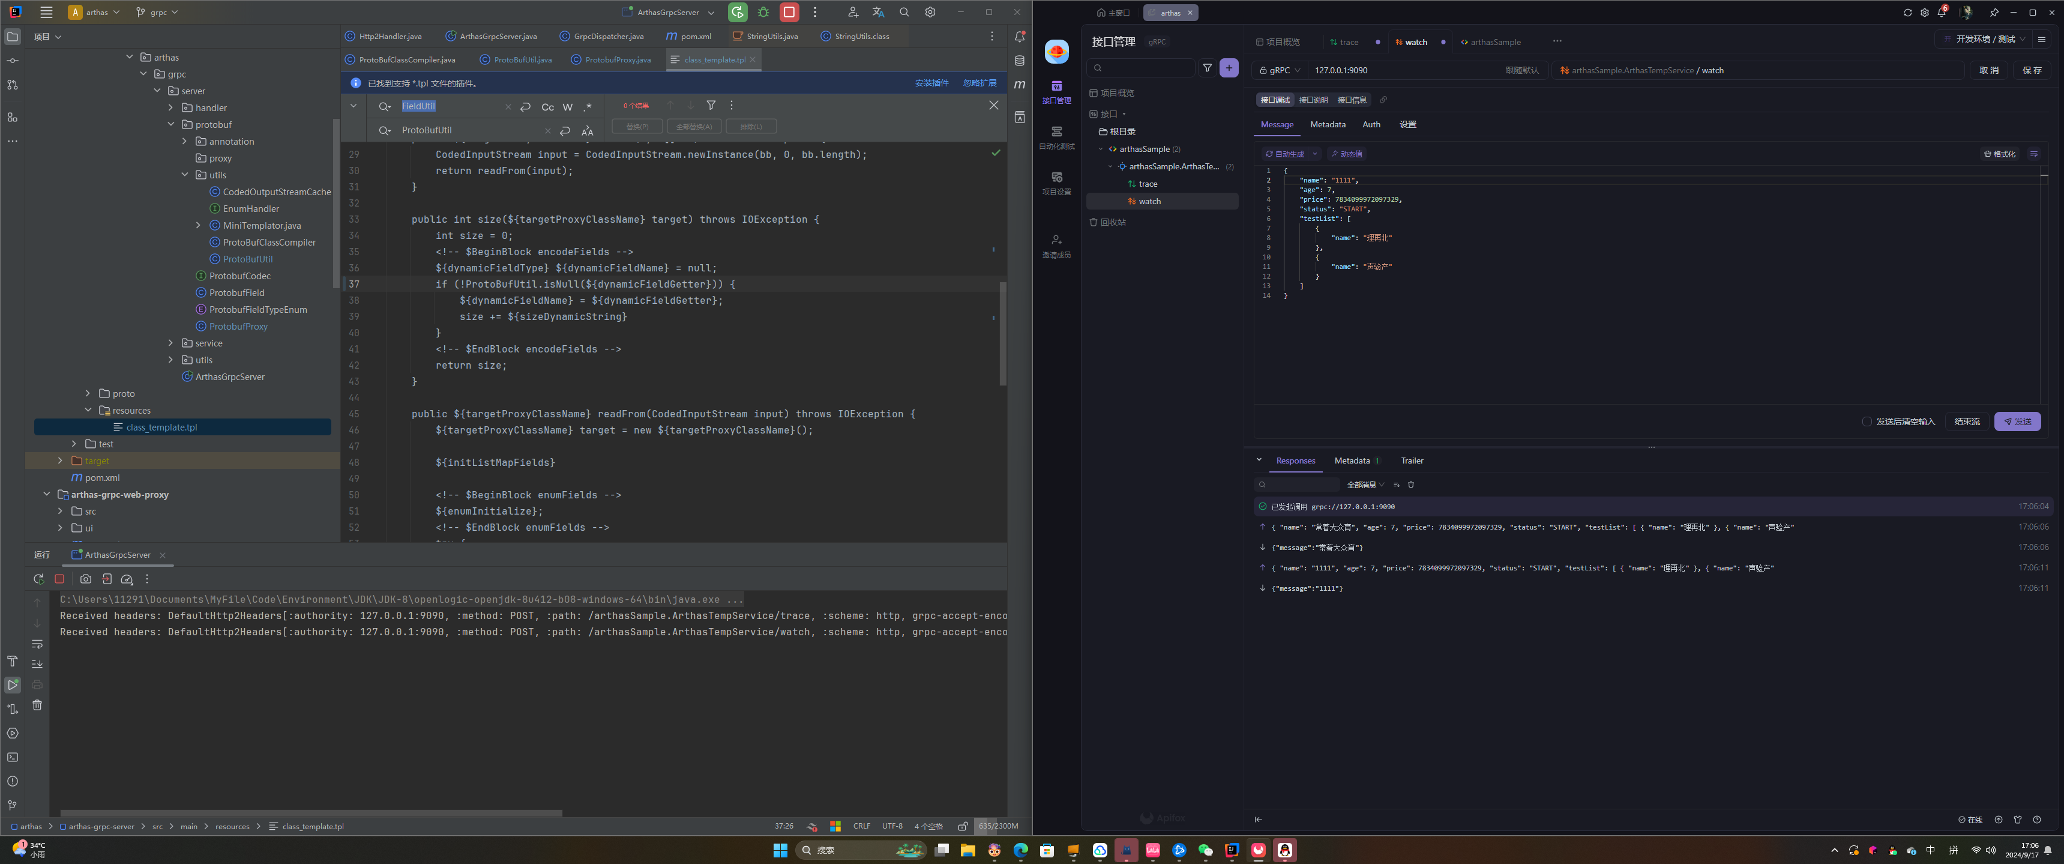This screenshot has width=2064, height=864.
Task: Expand MiniTemplator.java node in project tree
Action: (x=198, y=225)
